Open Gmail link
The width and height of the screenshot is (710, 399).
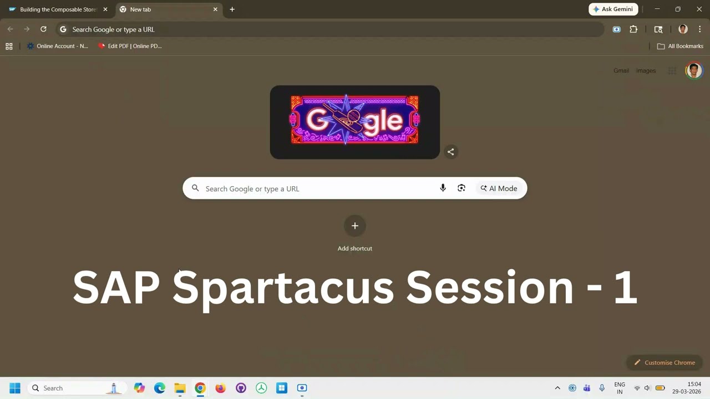point(621,70)
